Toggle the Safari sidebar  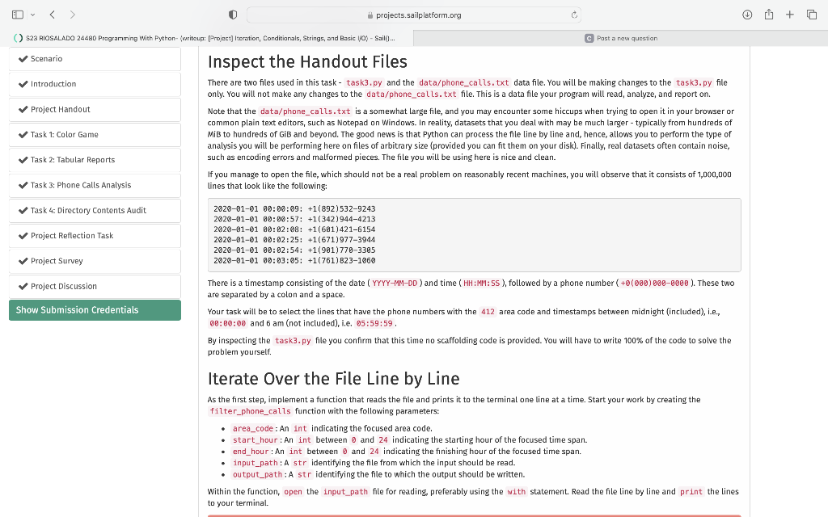pyautogui.click(x=18, y=14)
